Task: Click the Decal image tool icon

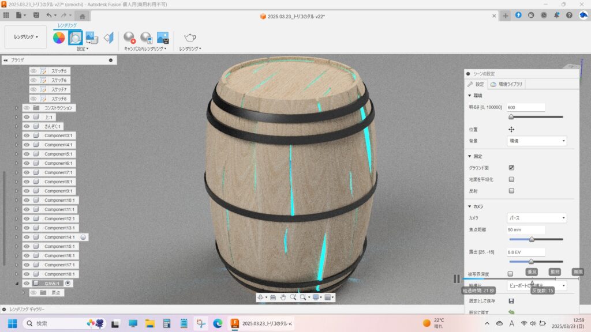Action: pyautogui.click(x=92, y=38)
